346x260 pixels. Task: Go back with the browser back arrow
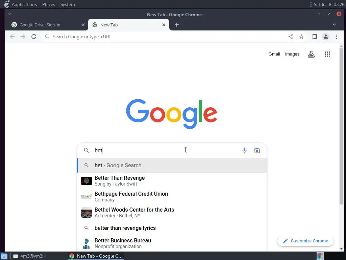[x=12, y=37]
